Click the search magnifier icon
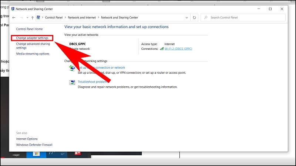296x166 pixels. 206,17
